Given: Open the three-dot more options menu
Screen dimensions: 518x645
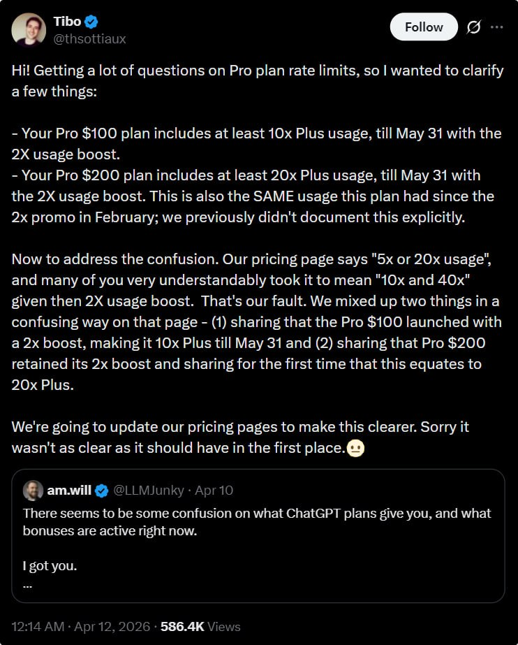Looking at the screenshot, I should (x=497, y=27).
